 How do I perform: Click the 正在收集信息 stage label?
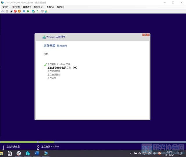coord(13,147)
